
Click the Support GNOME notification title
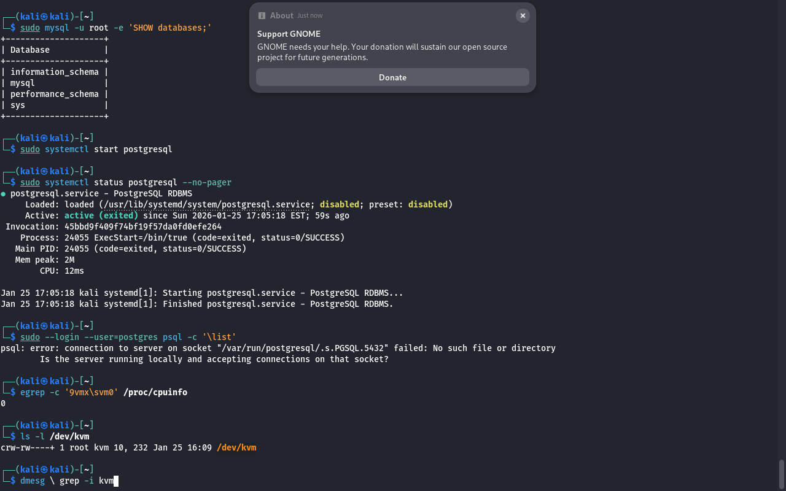tap(289, 34)
